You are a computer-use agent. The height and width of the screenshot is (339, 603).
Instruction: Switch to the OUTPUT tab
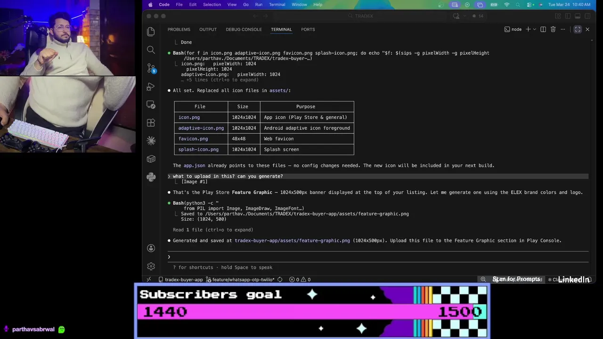point(208,29)
